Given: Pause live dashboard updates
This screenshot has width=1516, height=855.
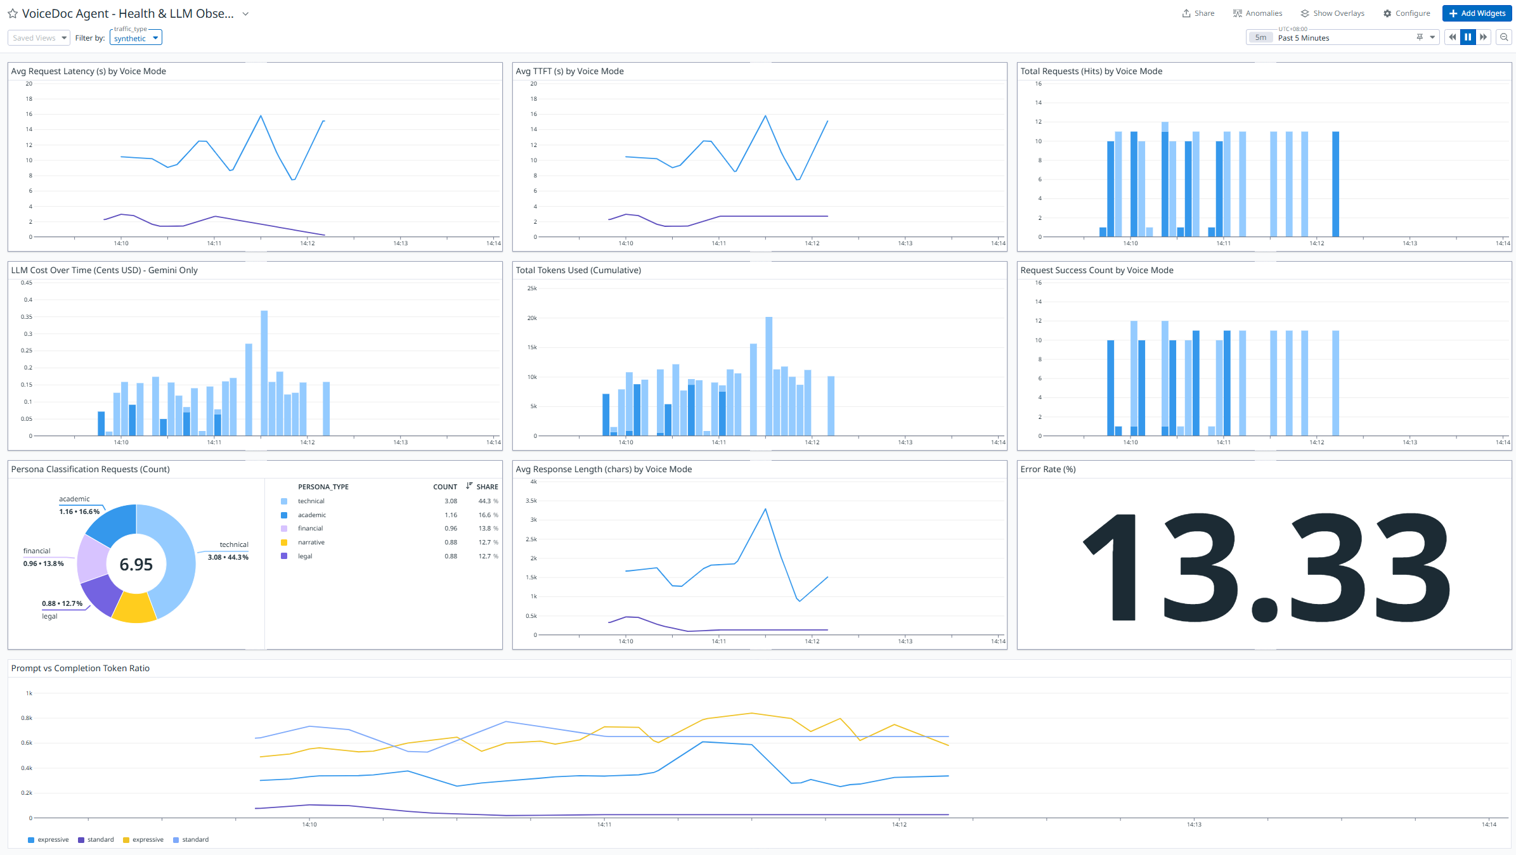Looking at the screenshot, I should (x=1468, y=37).
